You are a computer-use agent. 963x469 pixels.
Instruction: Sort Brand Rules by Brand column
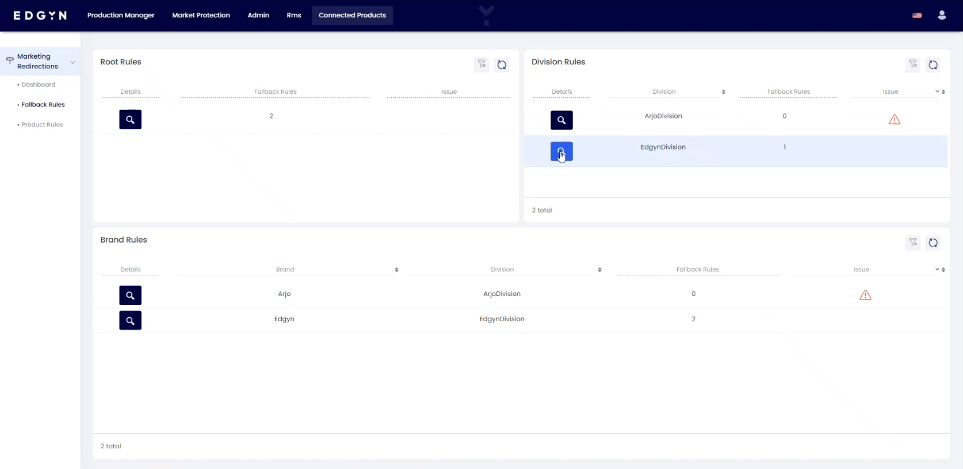(x=396, y=270)
